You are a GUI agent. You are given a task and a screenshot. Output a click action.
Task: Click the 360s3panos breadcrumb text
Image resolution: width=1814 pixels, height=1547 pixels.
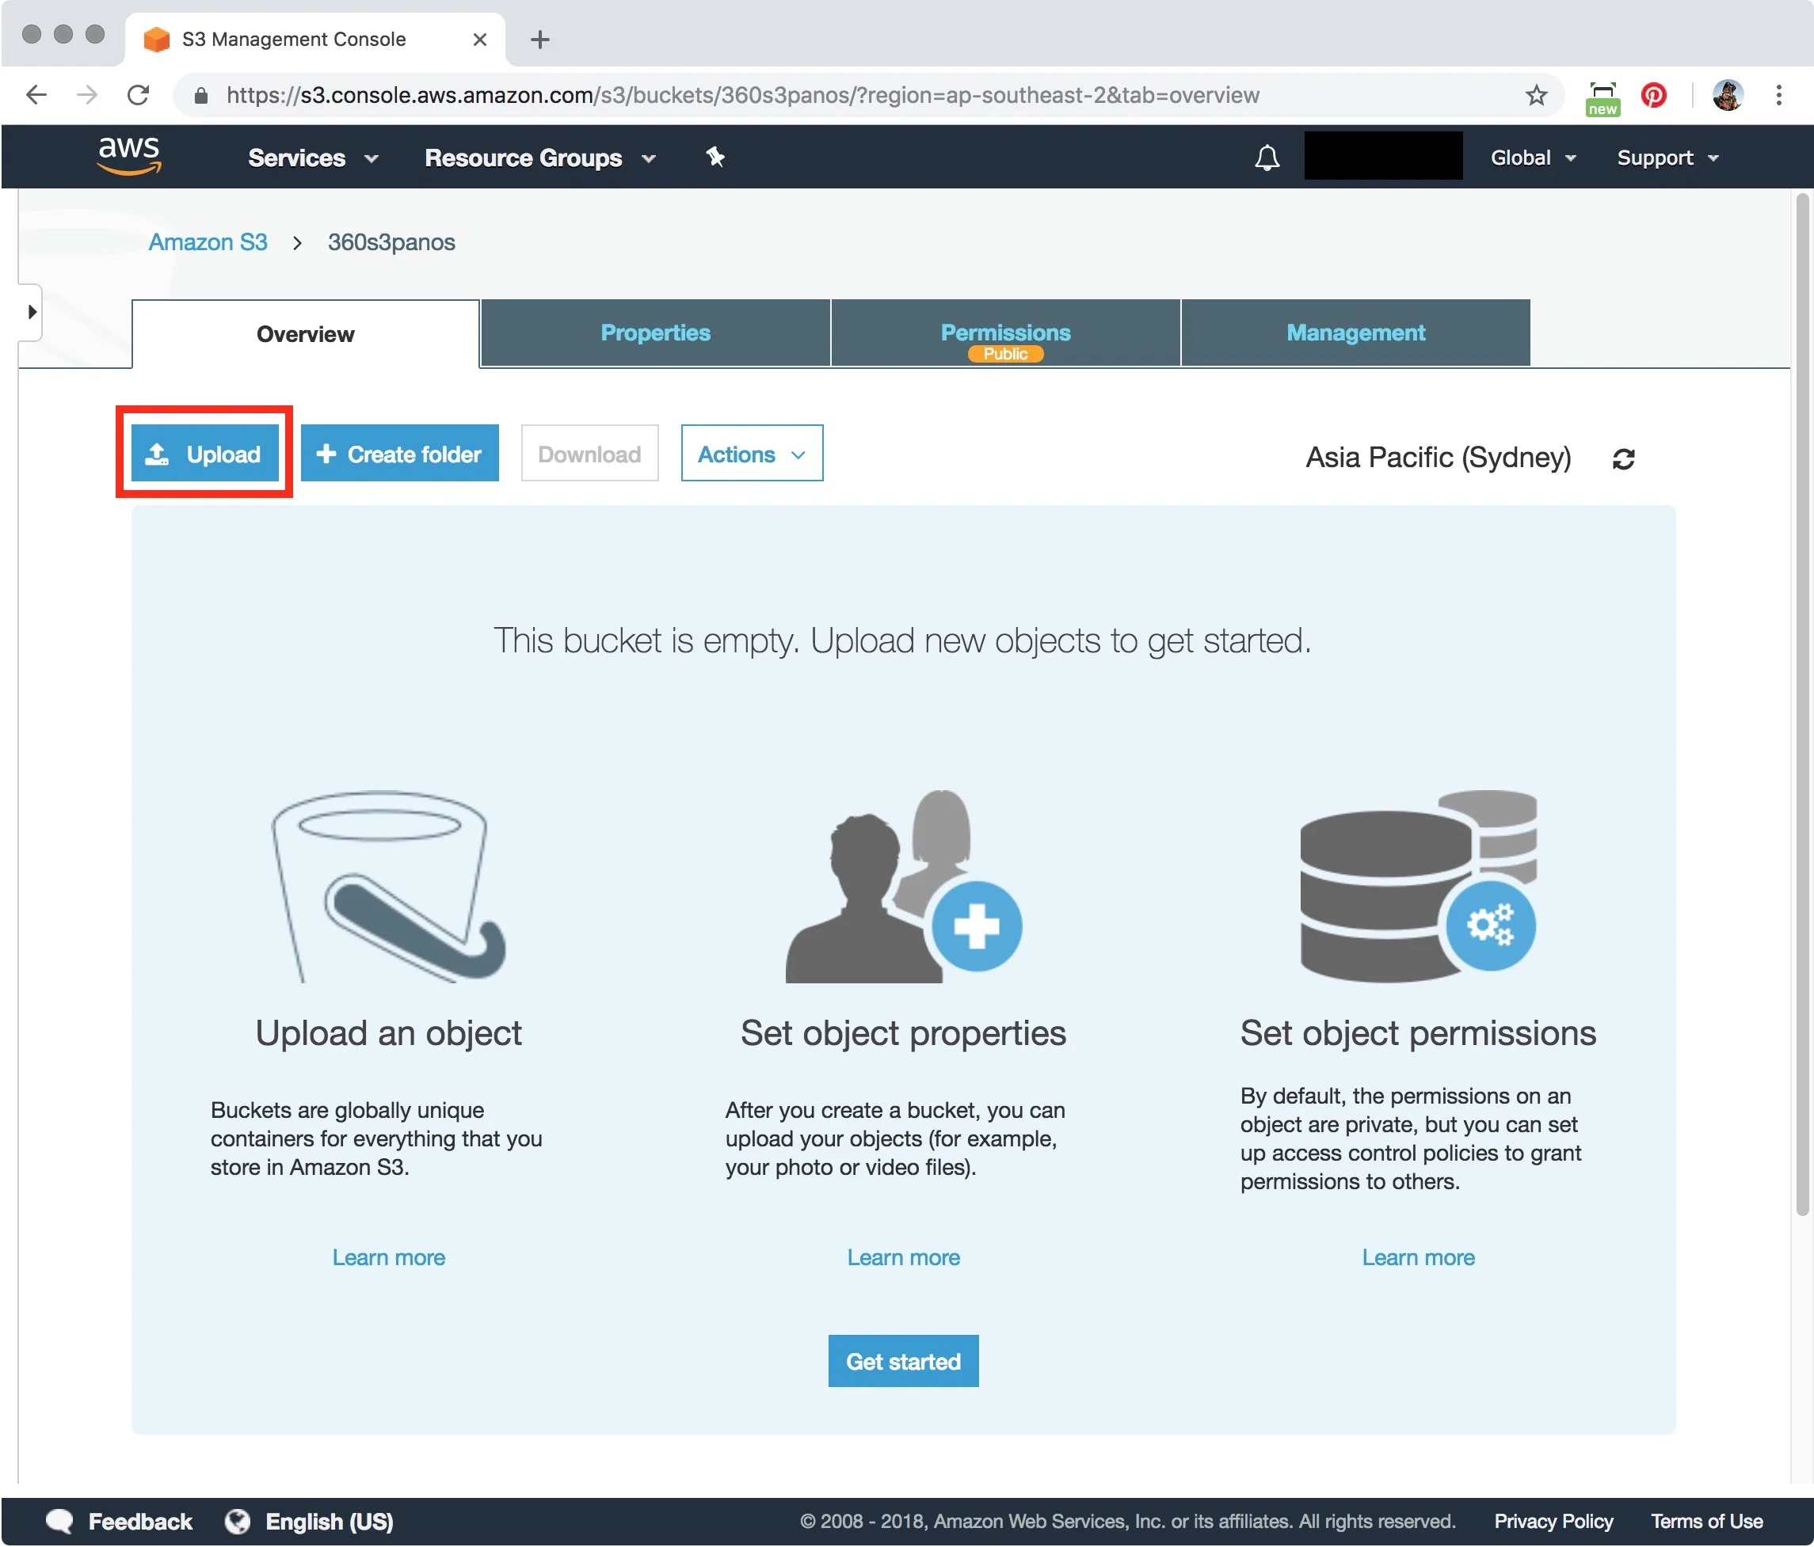click(391, 242)
